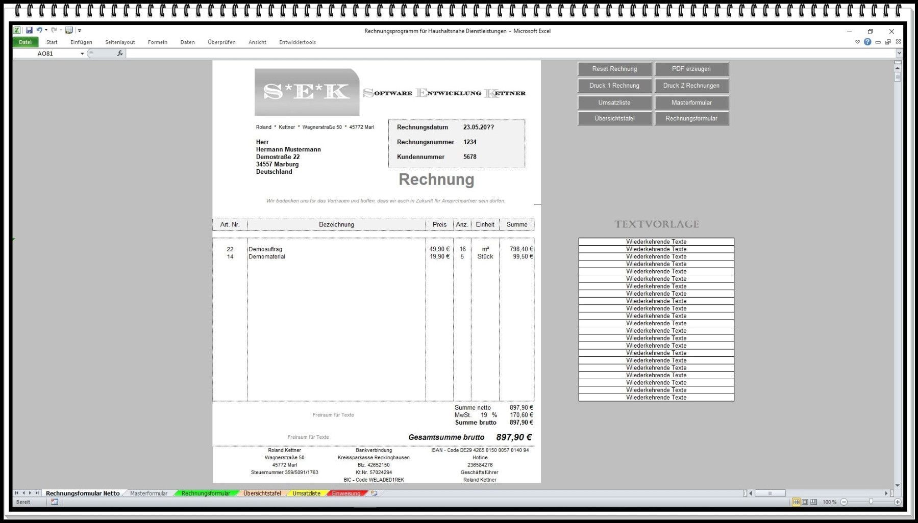Click the table icon in quick access toolbar

pyautogui.click(x=69, y=31)
